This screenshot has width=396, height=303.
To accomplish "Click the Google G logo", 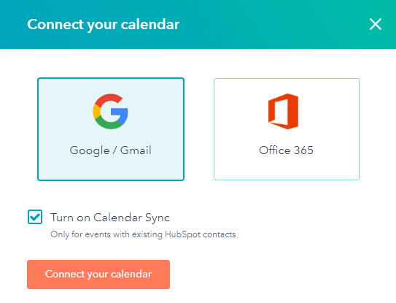I will 110,111.
